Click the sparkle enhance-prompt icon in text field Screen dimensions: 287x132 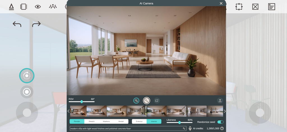pos(184,129)
